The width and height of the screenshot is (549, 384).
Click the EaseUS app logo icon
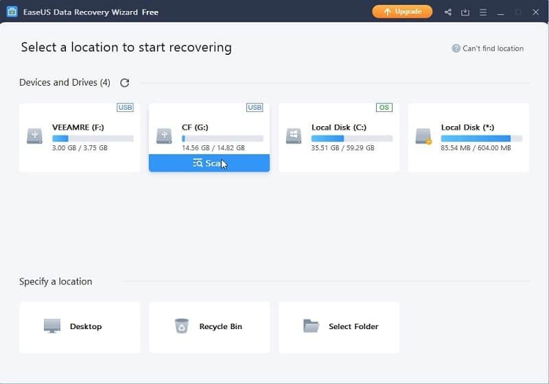click(x=12, y=12)
